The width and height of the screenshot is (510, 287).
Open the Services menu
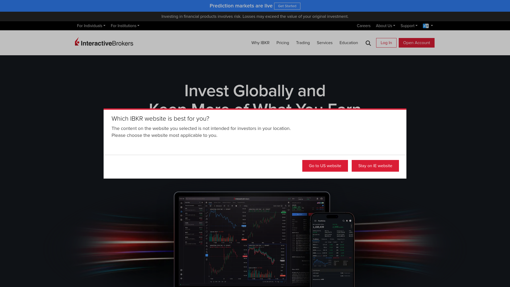pyautogui.click(x=325, y=43)
